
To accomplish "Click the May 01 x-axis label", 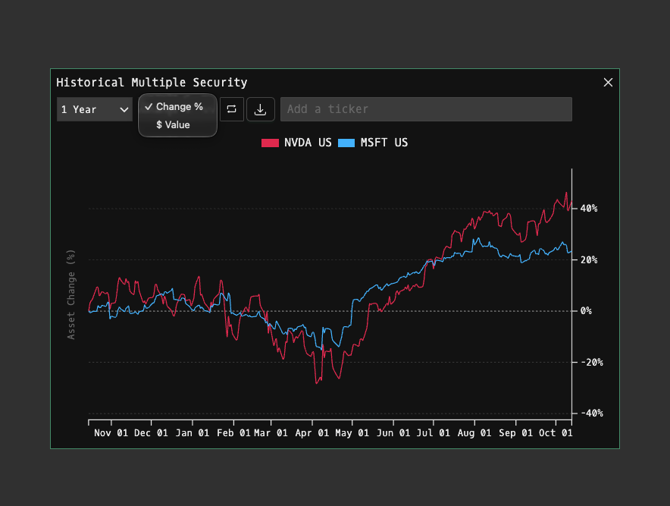I will point(352,433).
